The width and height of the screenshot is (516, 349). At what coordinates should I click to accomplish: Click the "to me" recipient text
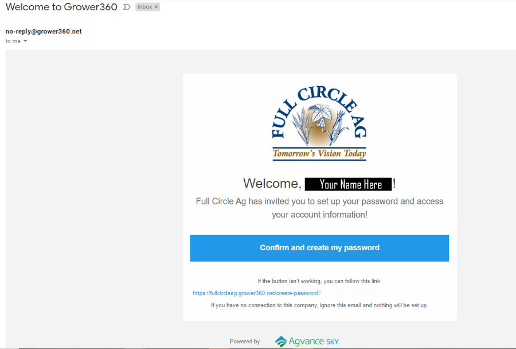(13, 41)
